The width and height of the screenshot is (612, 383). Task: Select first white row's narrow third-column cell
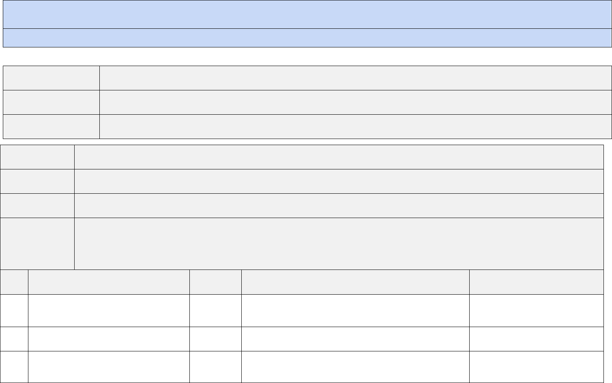point(215,310)
